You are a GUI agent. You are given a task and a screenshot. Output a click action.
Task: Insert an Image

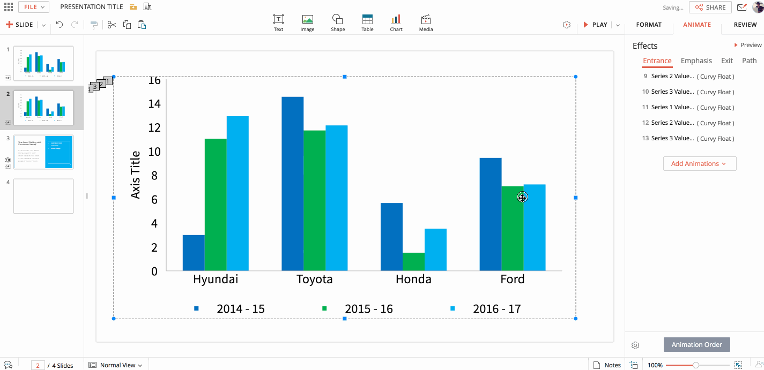coord(307,23)
